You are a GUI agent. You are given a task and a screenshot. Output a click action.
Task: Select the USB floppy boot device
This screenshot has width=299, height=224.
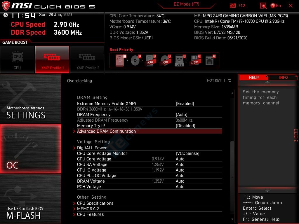click(x=195, y=60)
